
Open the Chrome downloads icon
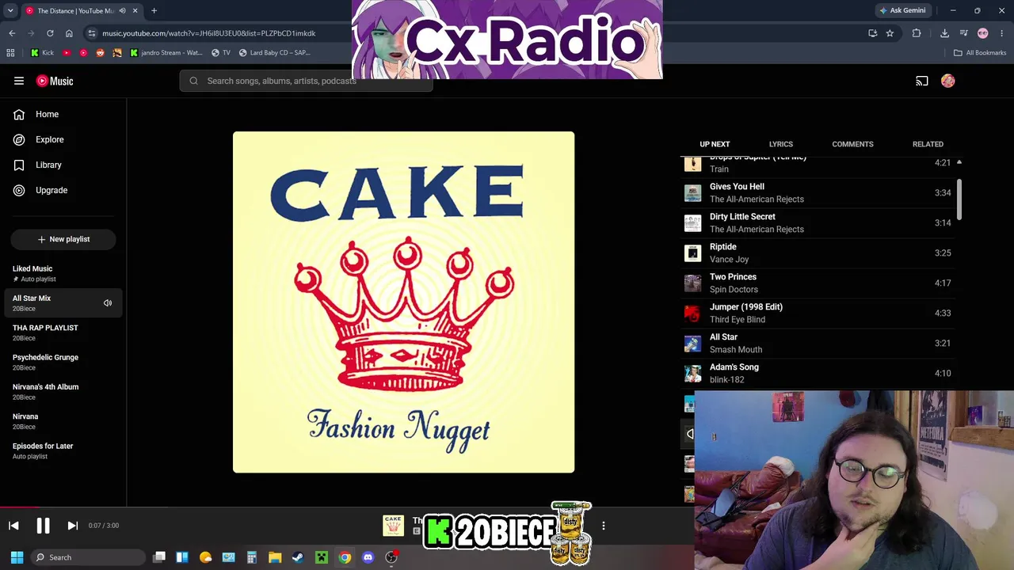[944, 33]
